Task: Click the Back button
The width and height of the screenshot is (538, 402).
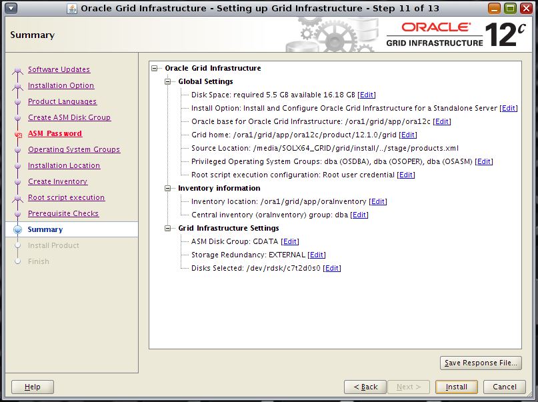Action: pyautogui.click(x=365, y=387)
